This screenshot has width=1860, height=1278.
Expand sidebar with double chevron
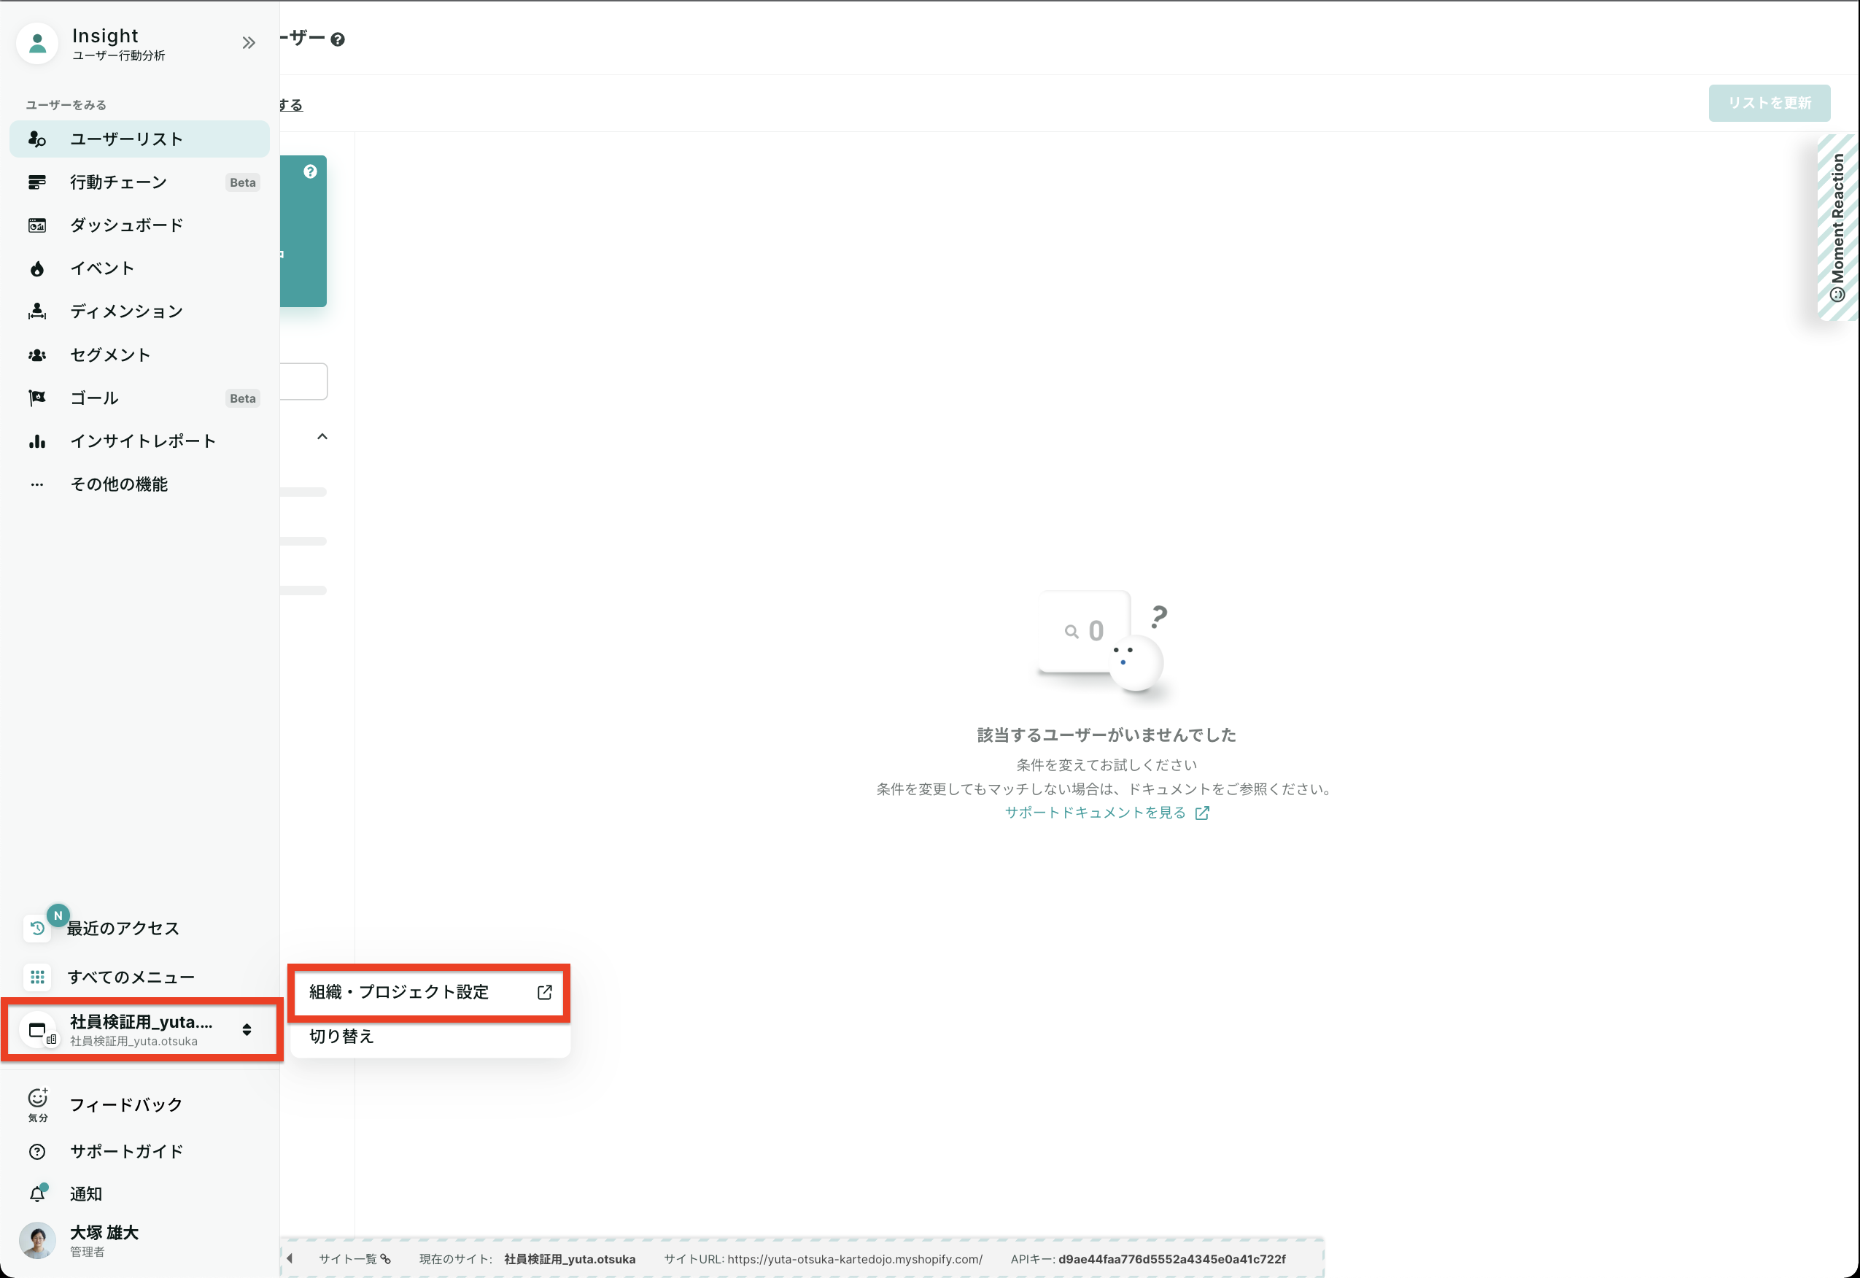point(249,43)
